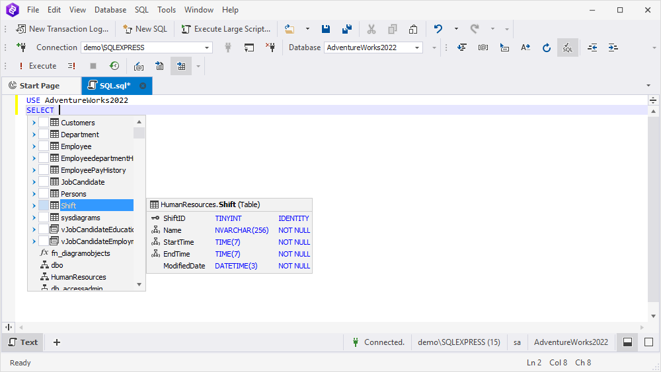The width and height of the screenshot is (661, 372).
Task: Open the Database combo box
Action: (373, 47)
